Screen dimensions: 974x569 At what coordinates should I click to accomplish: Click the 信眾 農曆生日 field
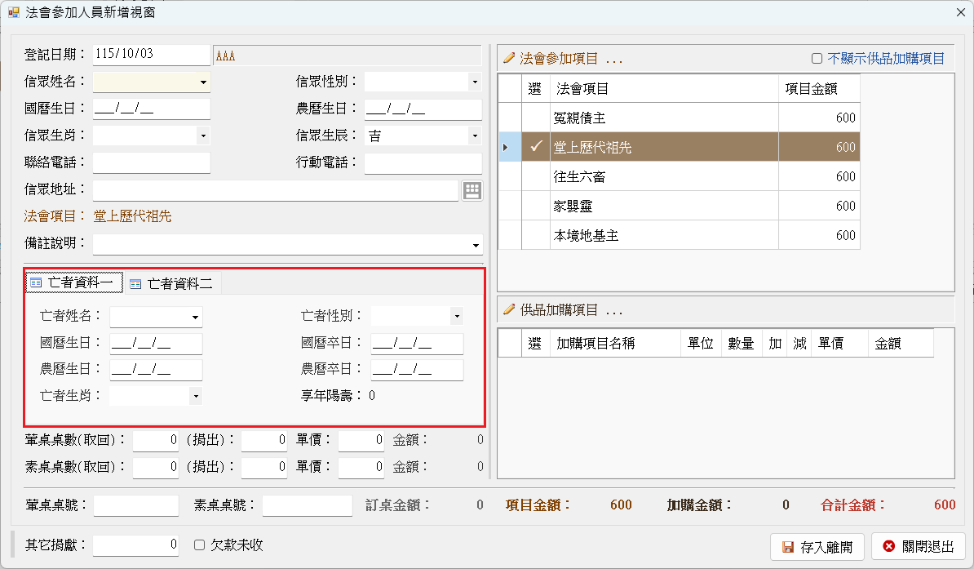click(x=423, y=109)
